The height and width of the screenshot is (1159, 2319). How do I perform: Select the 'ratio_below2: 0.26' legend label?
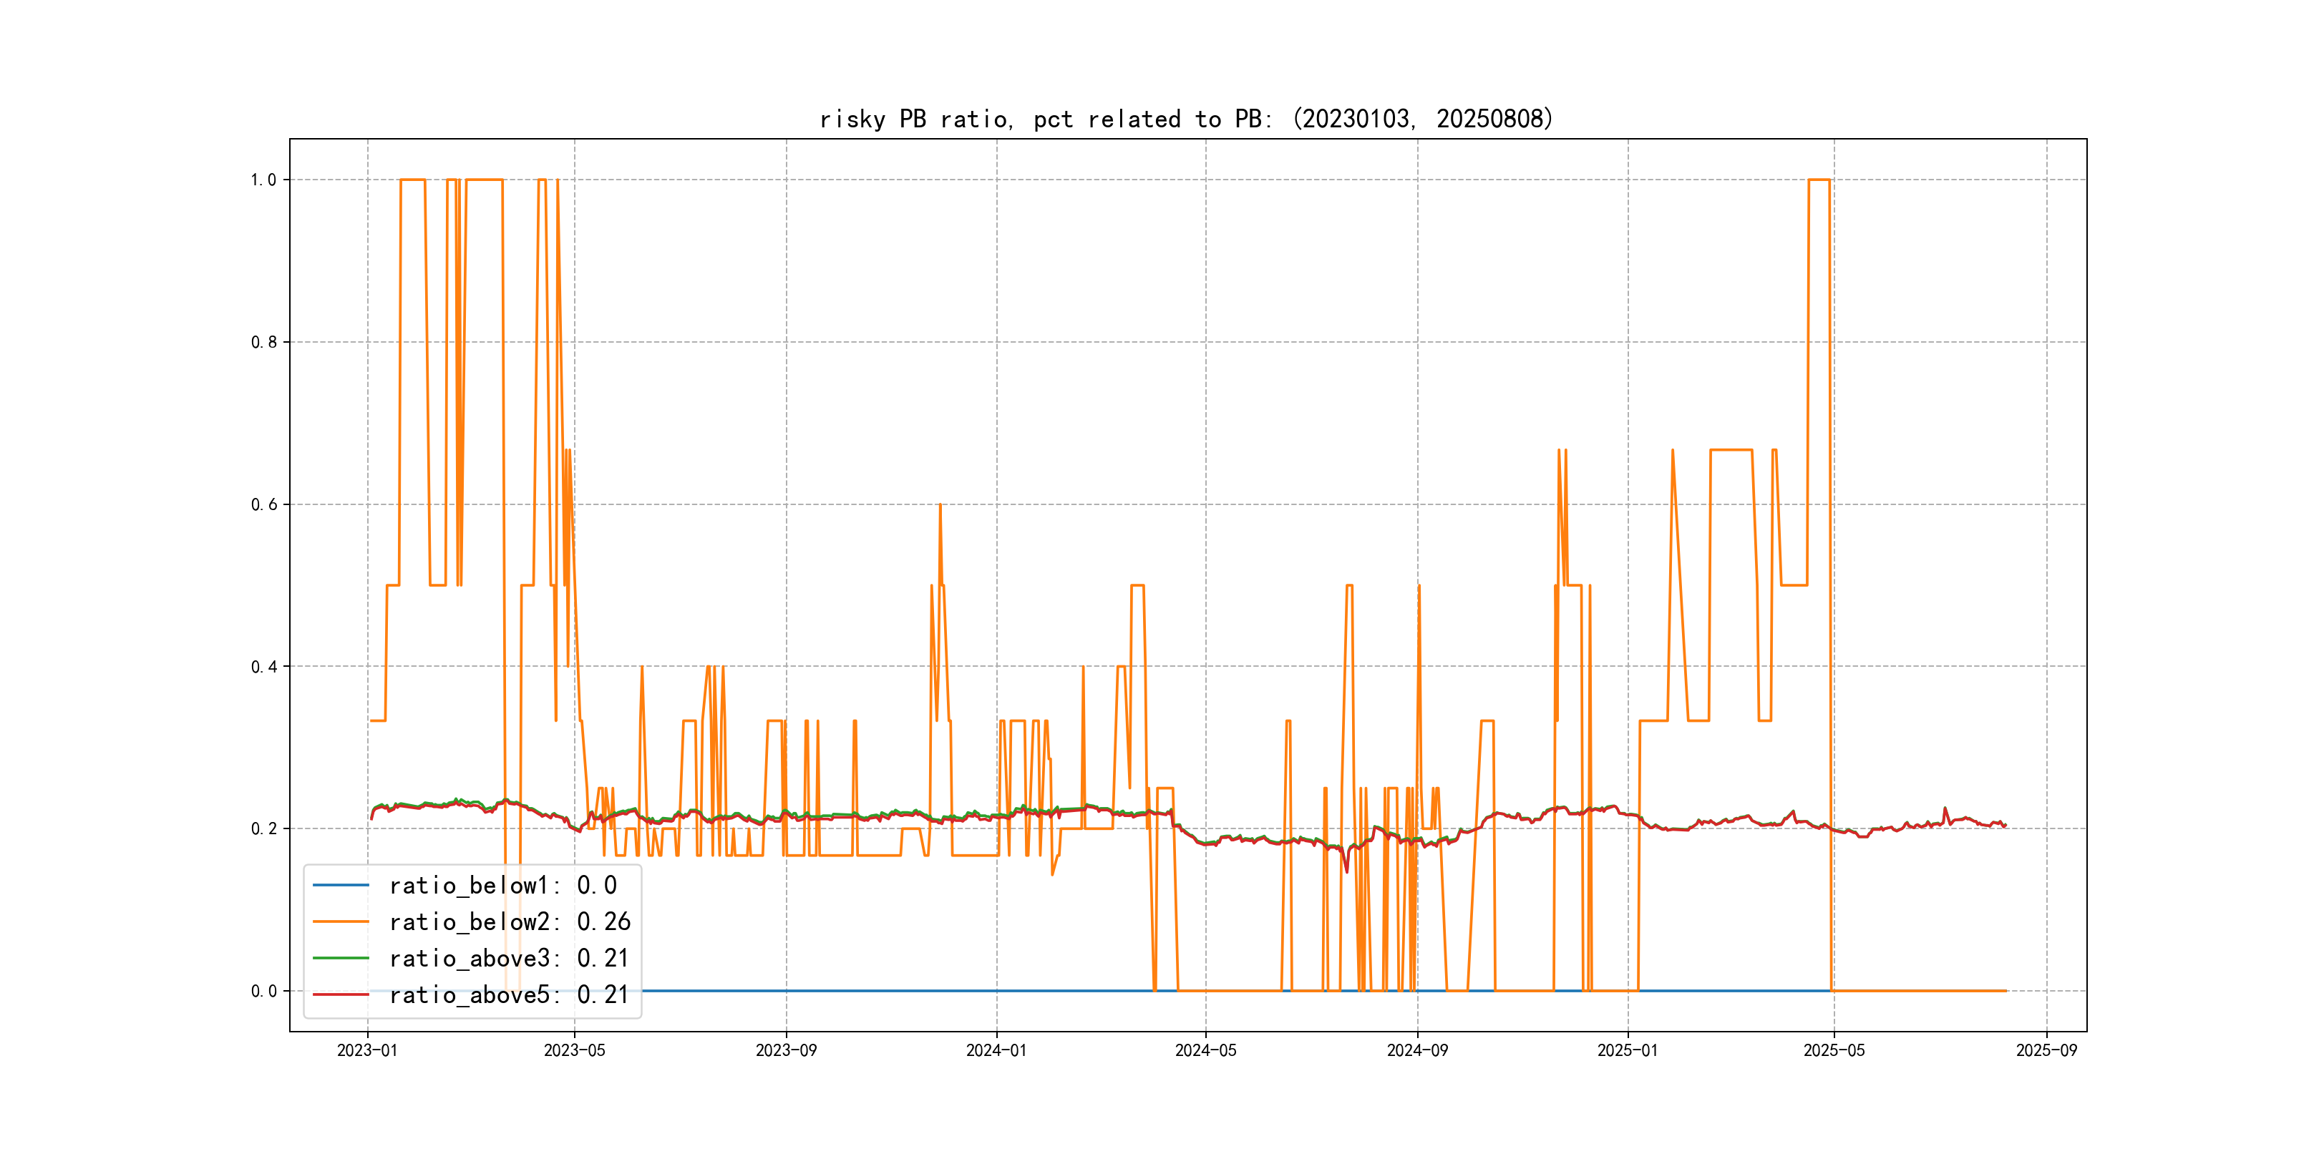510,921
